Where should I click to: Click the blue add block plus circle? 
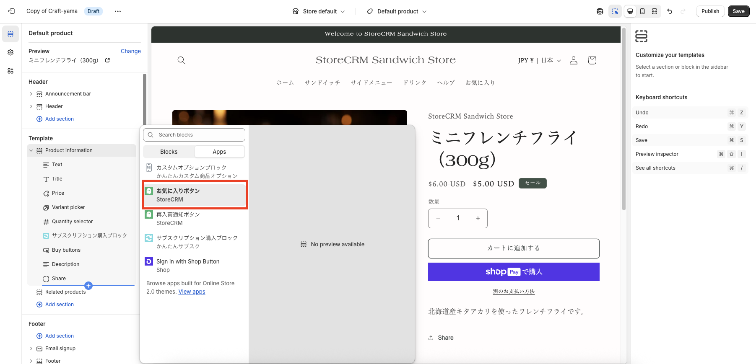(x=88, y=286)
